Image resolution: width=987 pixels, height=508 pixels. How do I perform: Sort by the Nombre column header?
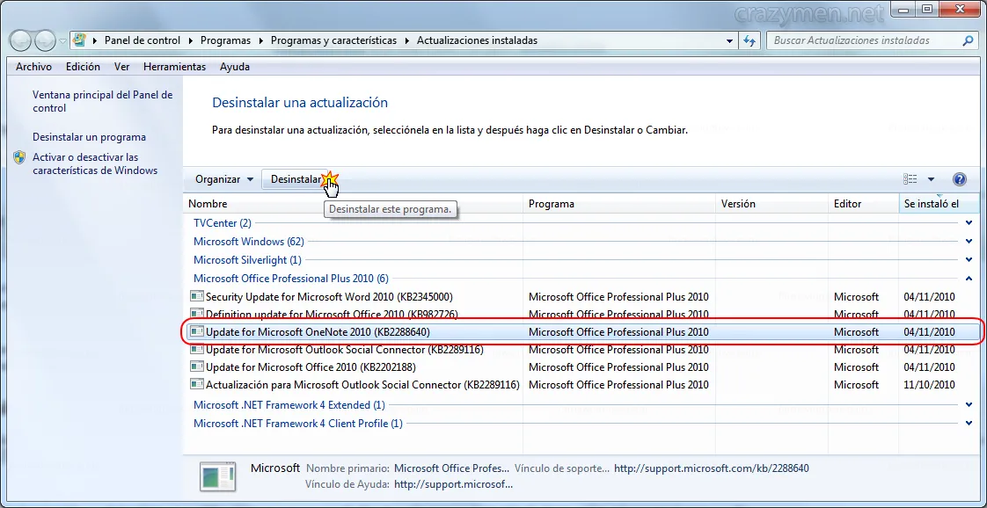353,204
